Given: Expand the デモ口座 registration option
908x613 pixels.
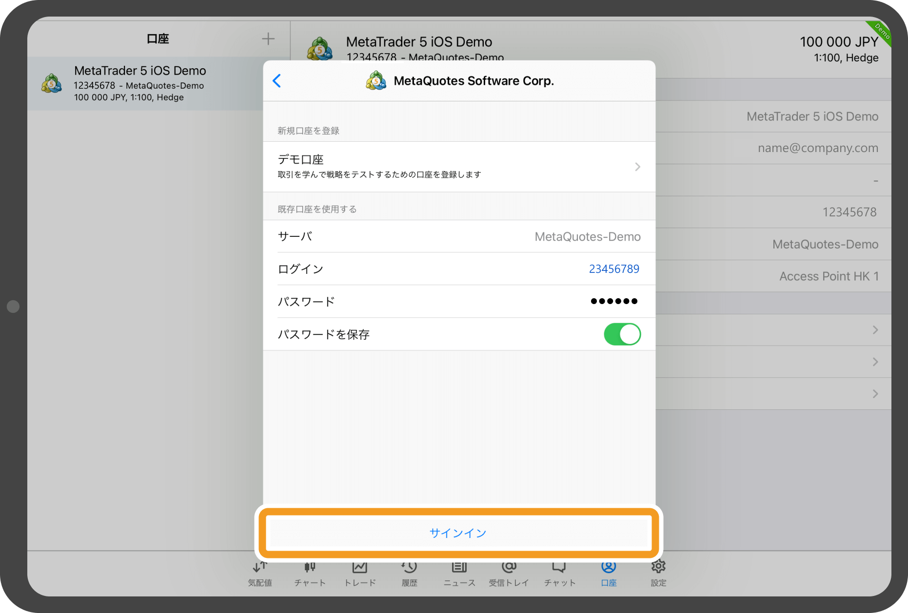Looking at the screenshot, I should click(458, 166).
